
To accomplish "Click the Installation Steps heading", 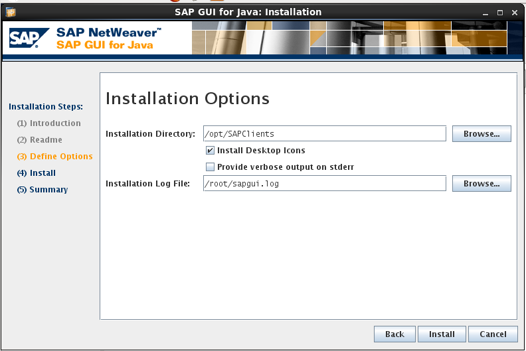I will (46, 107).
